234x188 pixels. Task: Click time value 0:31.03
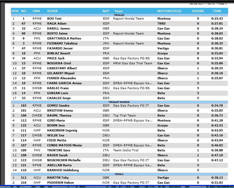[x=217, y=183]
